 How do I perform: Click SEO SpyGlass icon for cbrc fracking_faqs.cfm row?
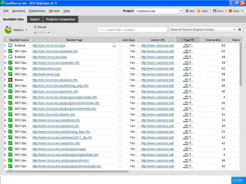(x=10, y=86)
